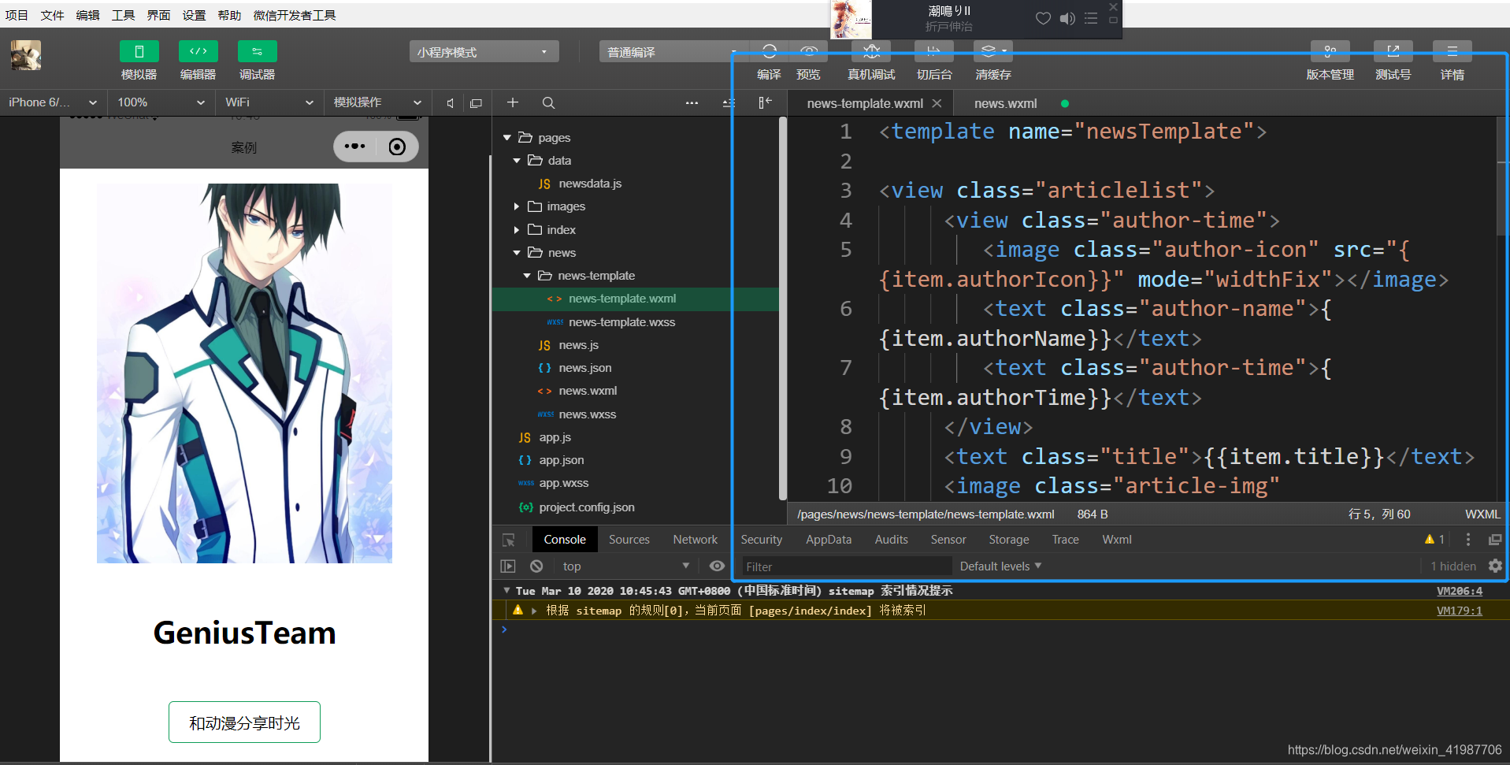This screenshot has width=1510, height=765.
Task: Open the WiFi network dropdown
Action: (x=269, y=102)
